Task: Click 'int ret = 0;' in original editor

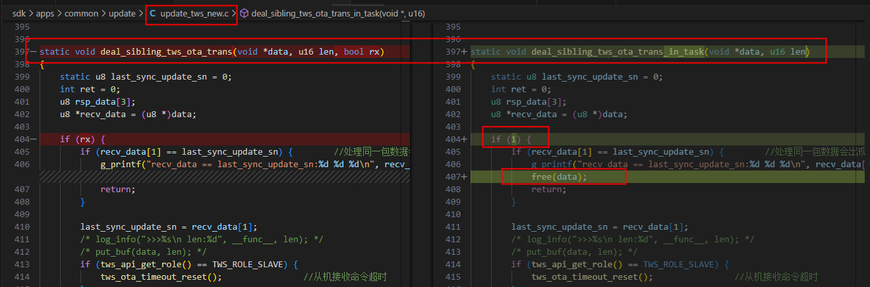Action: (x=90, y=89)
